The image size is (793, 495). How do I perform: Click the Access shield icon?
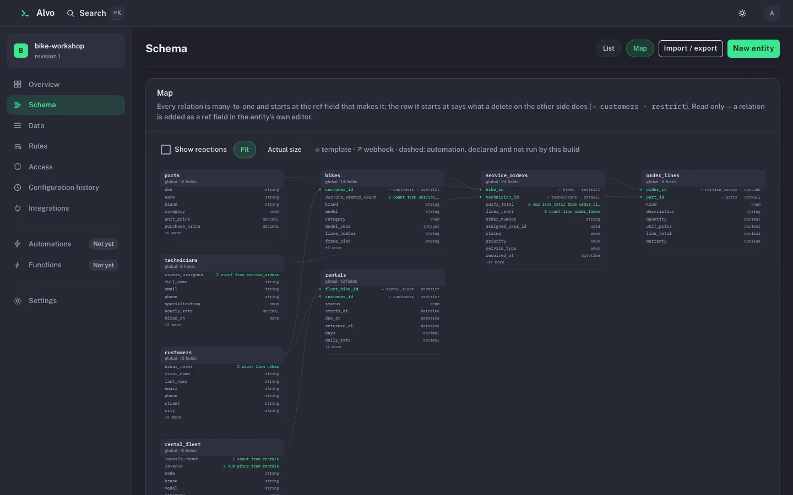tap(18, 167)
